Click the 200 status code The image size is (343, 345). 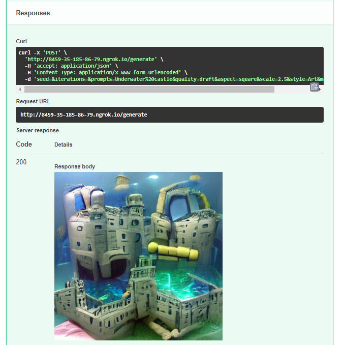click(21, 162)
